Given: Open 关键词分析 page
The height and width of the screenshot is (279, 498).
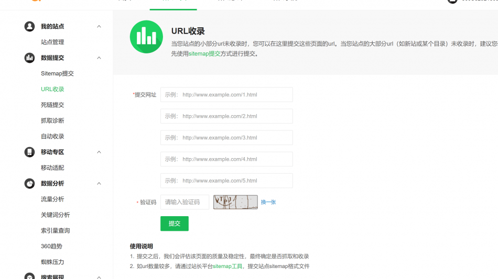Looking at the screenshot, I should pyautogui.click(x=55, y=215).
